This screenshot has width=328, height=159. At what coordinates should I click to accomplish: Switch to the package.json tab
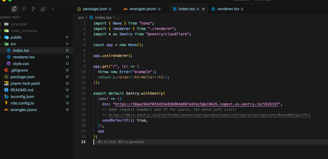coord(97,9)
